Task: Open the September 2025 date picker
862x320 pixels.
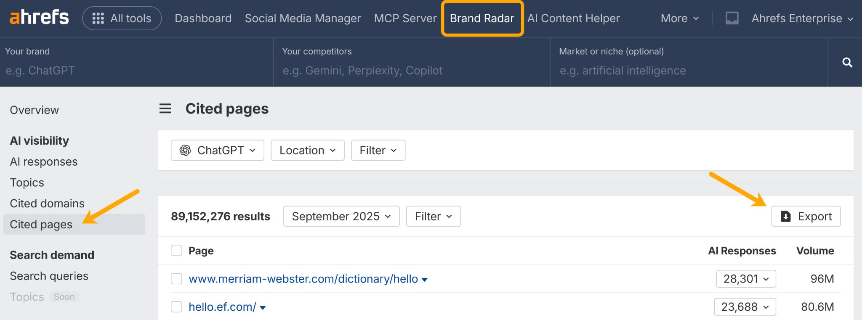Action: tap(341, 216)
